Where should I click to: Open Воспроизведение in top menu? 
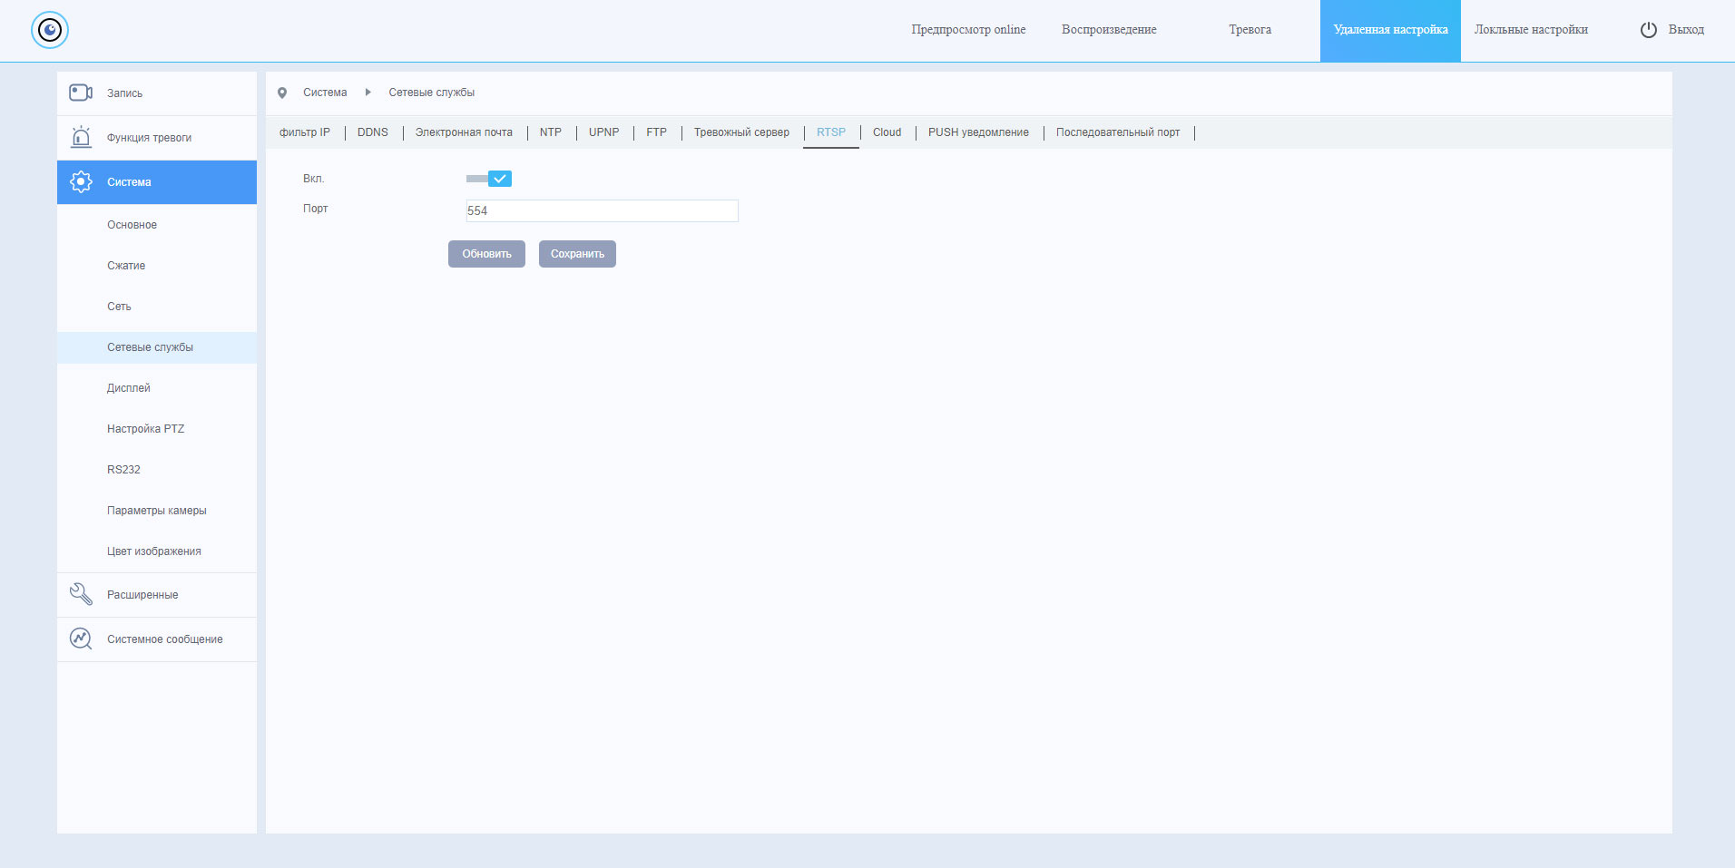pyautogui.click(x=1109, y=30)
